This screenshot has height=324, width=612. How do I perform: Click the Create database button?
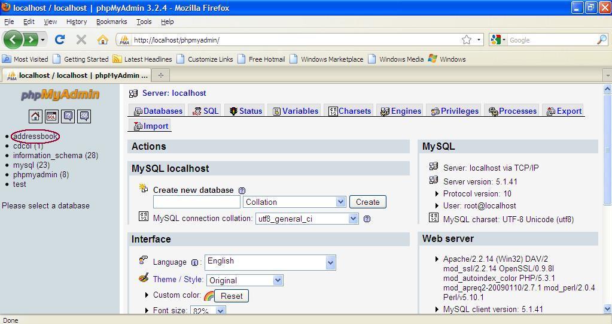[x=368, y=202]
